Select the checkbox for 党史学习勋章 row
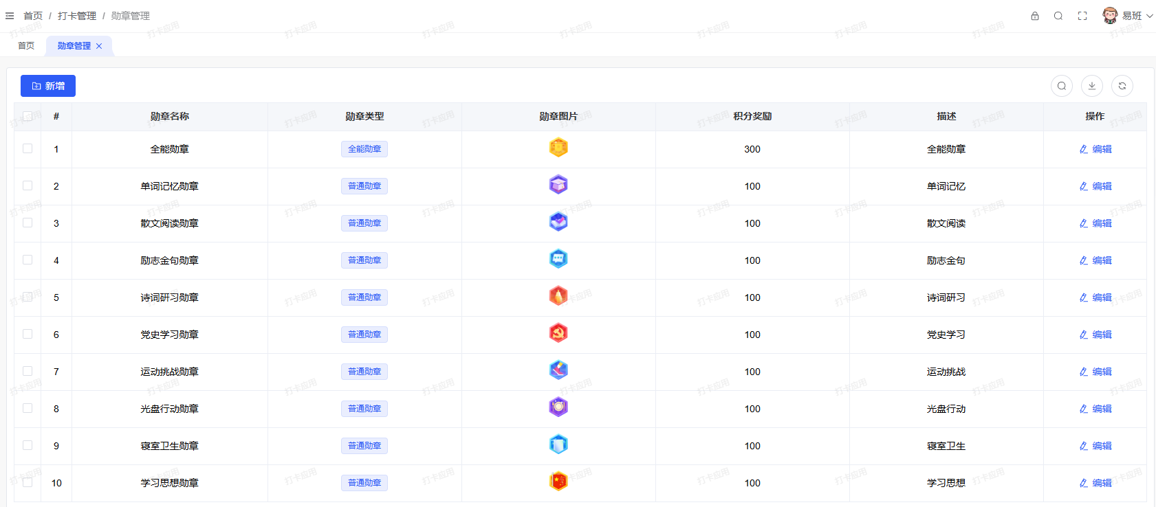 (x=28, y=334)
